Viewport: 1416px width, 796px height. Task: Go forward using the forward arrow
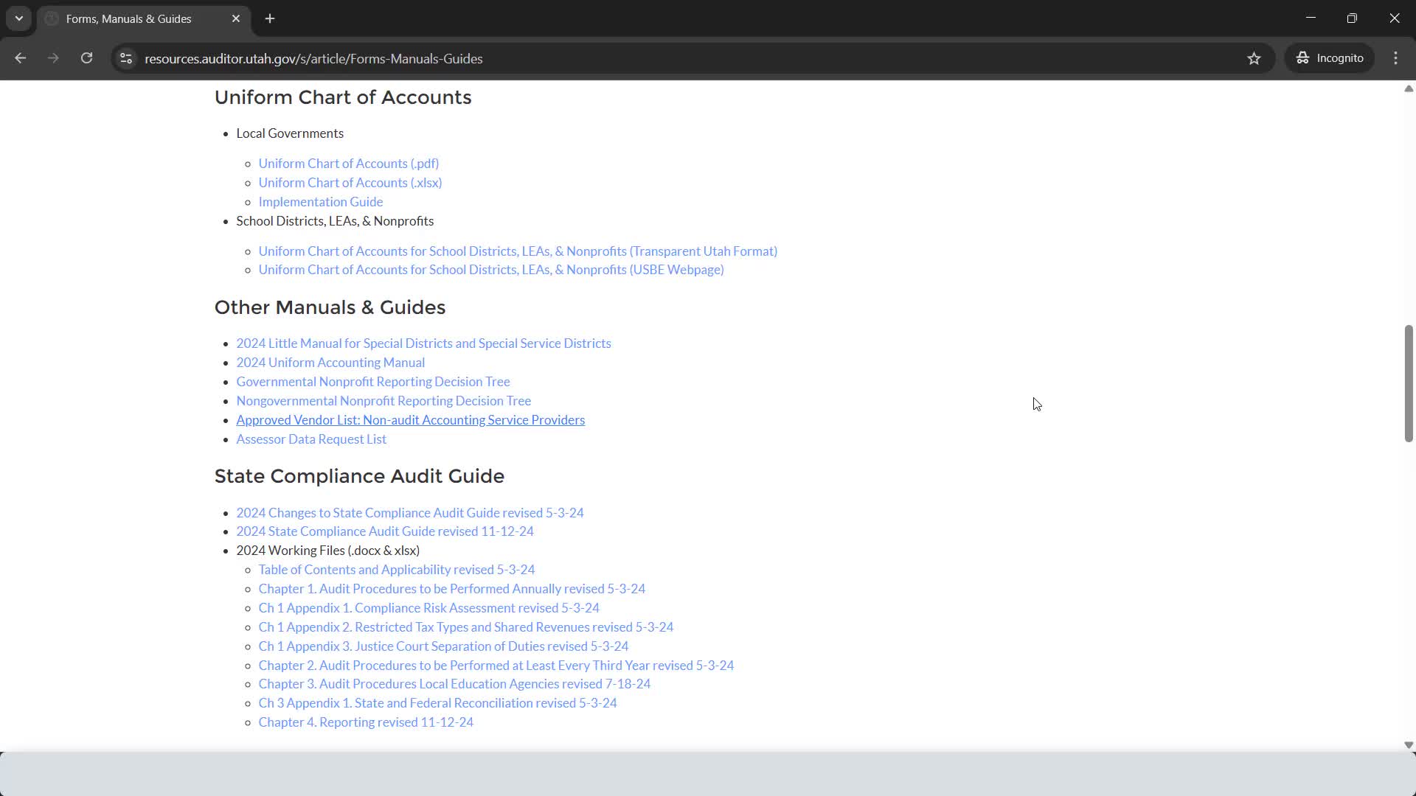(x=53, y=58)
